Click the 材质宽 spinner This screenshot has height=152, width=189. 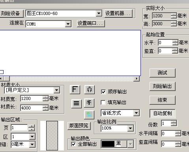tap(45, 98)
